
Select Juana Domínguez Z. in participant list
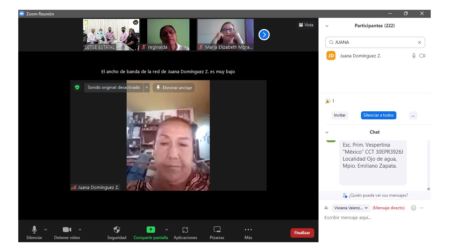pos(375,56)
